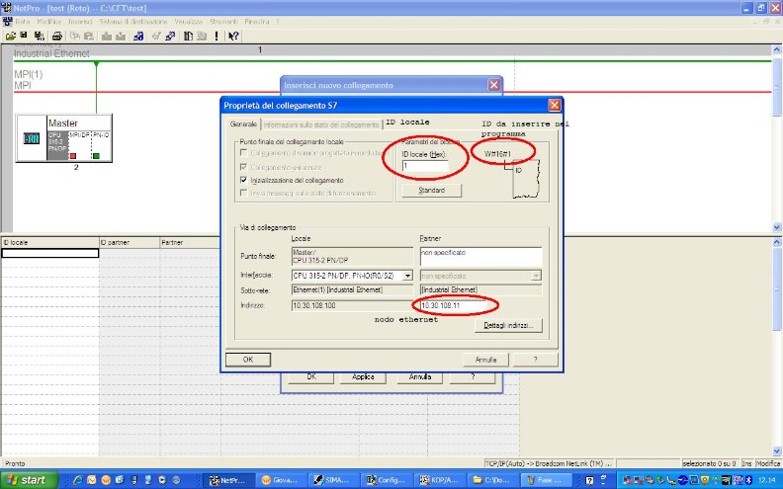Image resolution: width=783 pixels, height=489 pixels.
Task: Click the partner Indirizzo field 10.30.108.11
Action: point(454,305)
